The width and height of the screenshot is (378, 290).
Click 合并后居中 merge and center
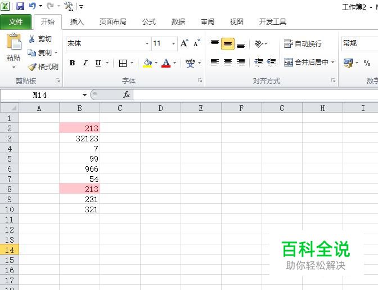click(x=306, y=63)
